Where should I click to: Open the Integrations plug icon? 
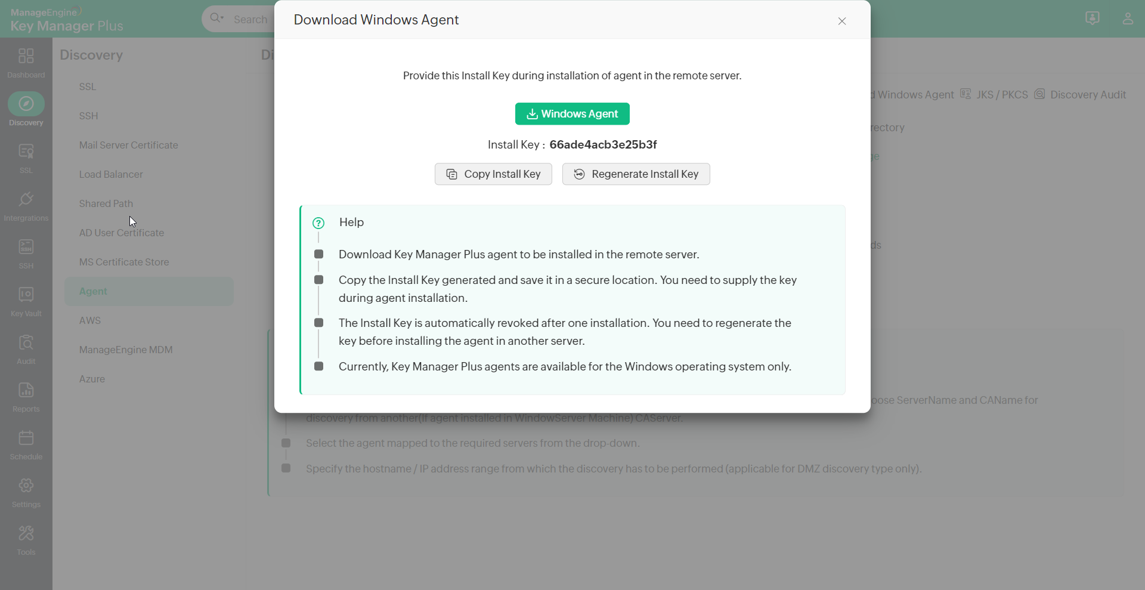(x=26, y=199)
